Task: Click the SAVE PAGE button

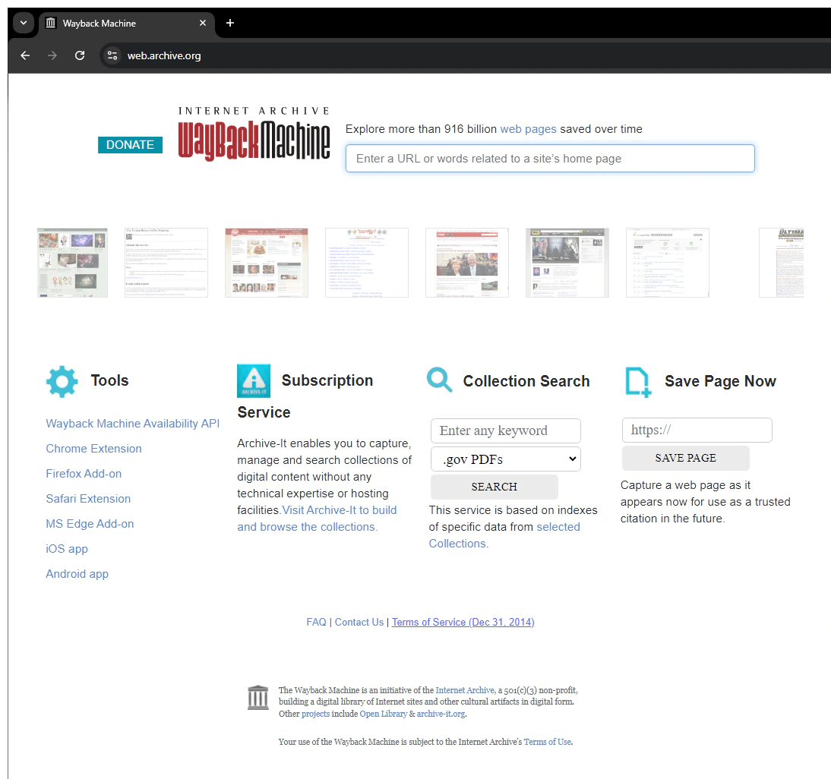Action: 685,458
